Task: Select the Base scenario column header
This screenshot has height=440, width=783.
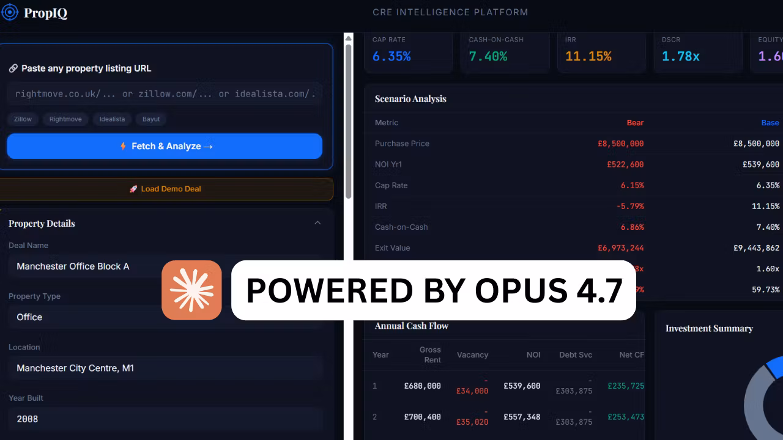Action: pos(770,122)
